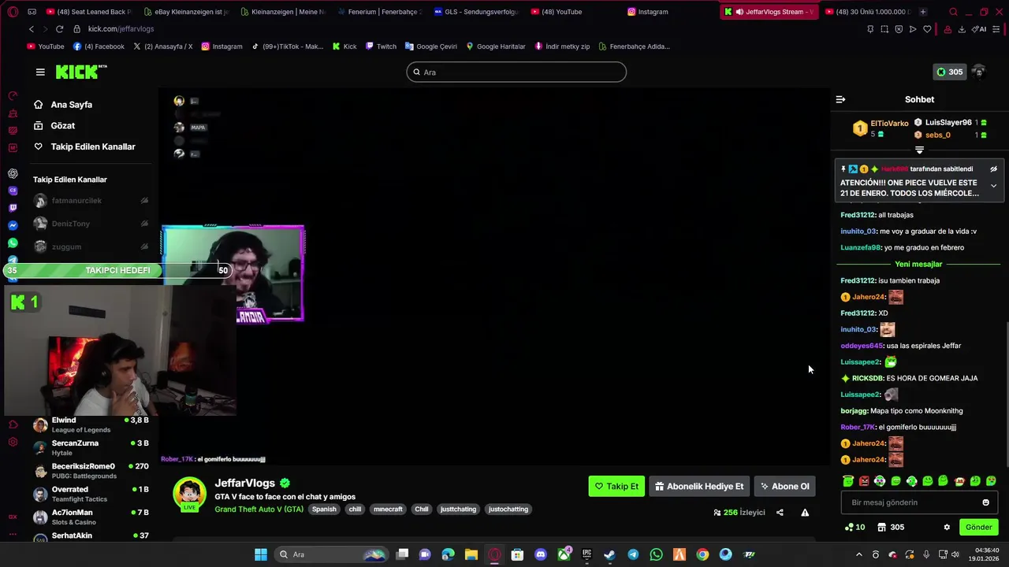Collapse the Sohbet chat panel
Image resolution: width=1009 pixels, height=567 pixels.
pos(840,99)
